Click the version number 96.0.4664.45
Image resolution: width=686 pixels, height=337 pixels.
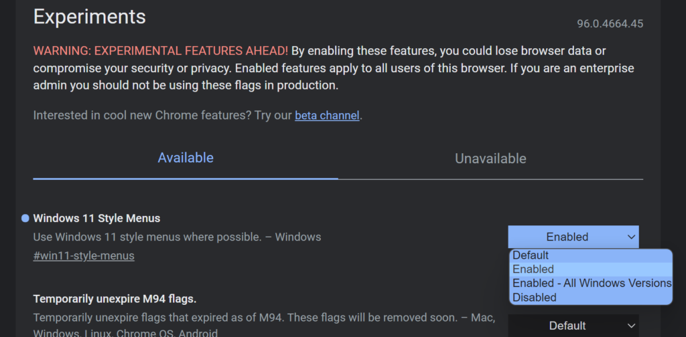click(610, 24)
